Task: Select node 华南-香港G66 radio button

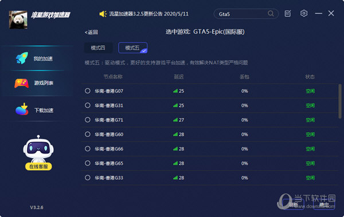Action: click(88, 149)
